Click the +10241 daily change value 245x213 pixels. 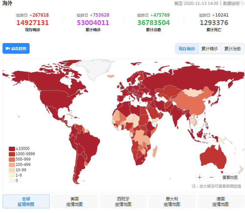click(x=220, y=15)
